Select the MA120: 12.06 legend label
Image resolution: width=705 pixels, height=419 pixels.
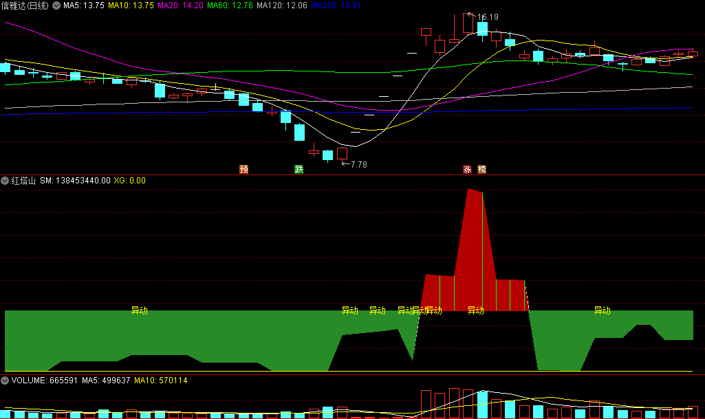coord(282,5)
